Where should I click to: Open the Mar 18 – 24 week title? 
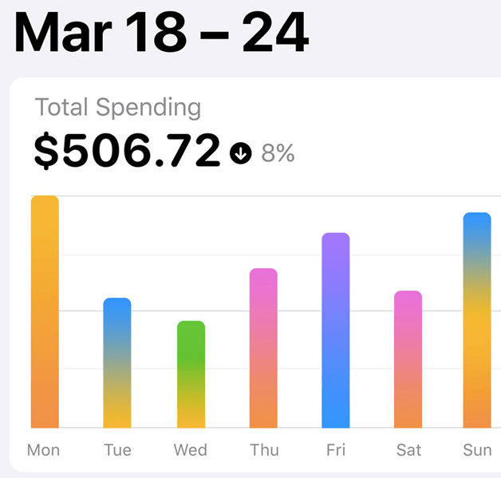[x=161, y=33]
